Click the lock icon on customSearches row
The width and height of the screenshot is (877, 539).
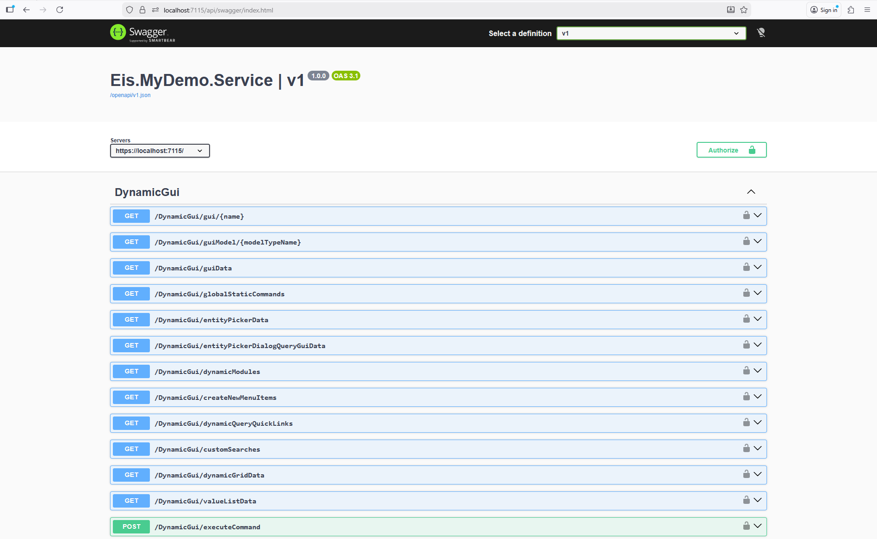coord(746,448)
